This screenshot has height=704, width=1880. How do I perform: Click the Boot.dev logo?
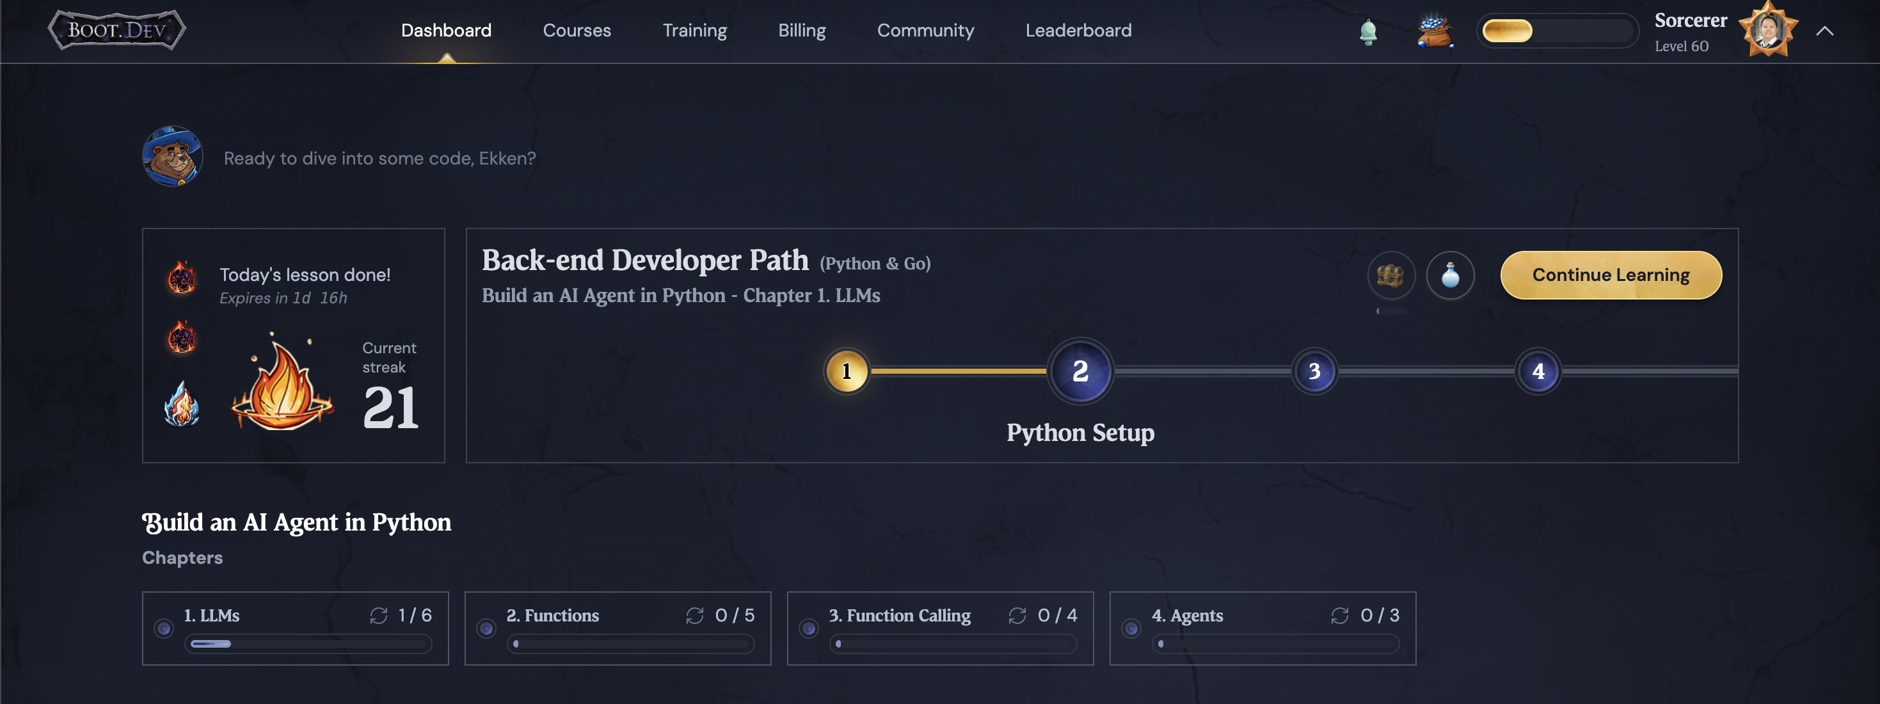coord(116,30)
